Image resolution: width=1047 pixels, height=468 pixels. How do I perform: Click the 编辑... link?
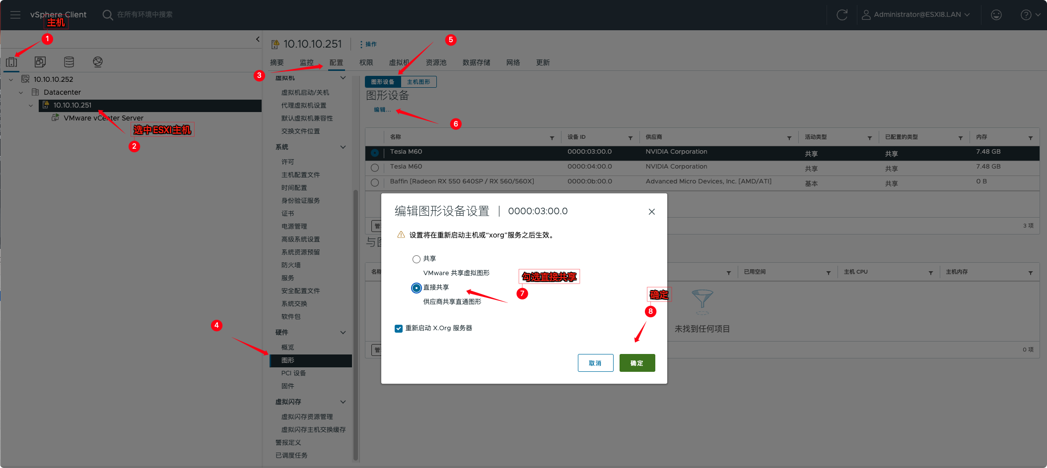[x=382, y=110]
